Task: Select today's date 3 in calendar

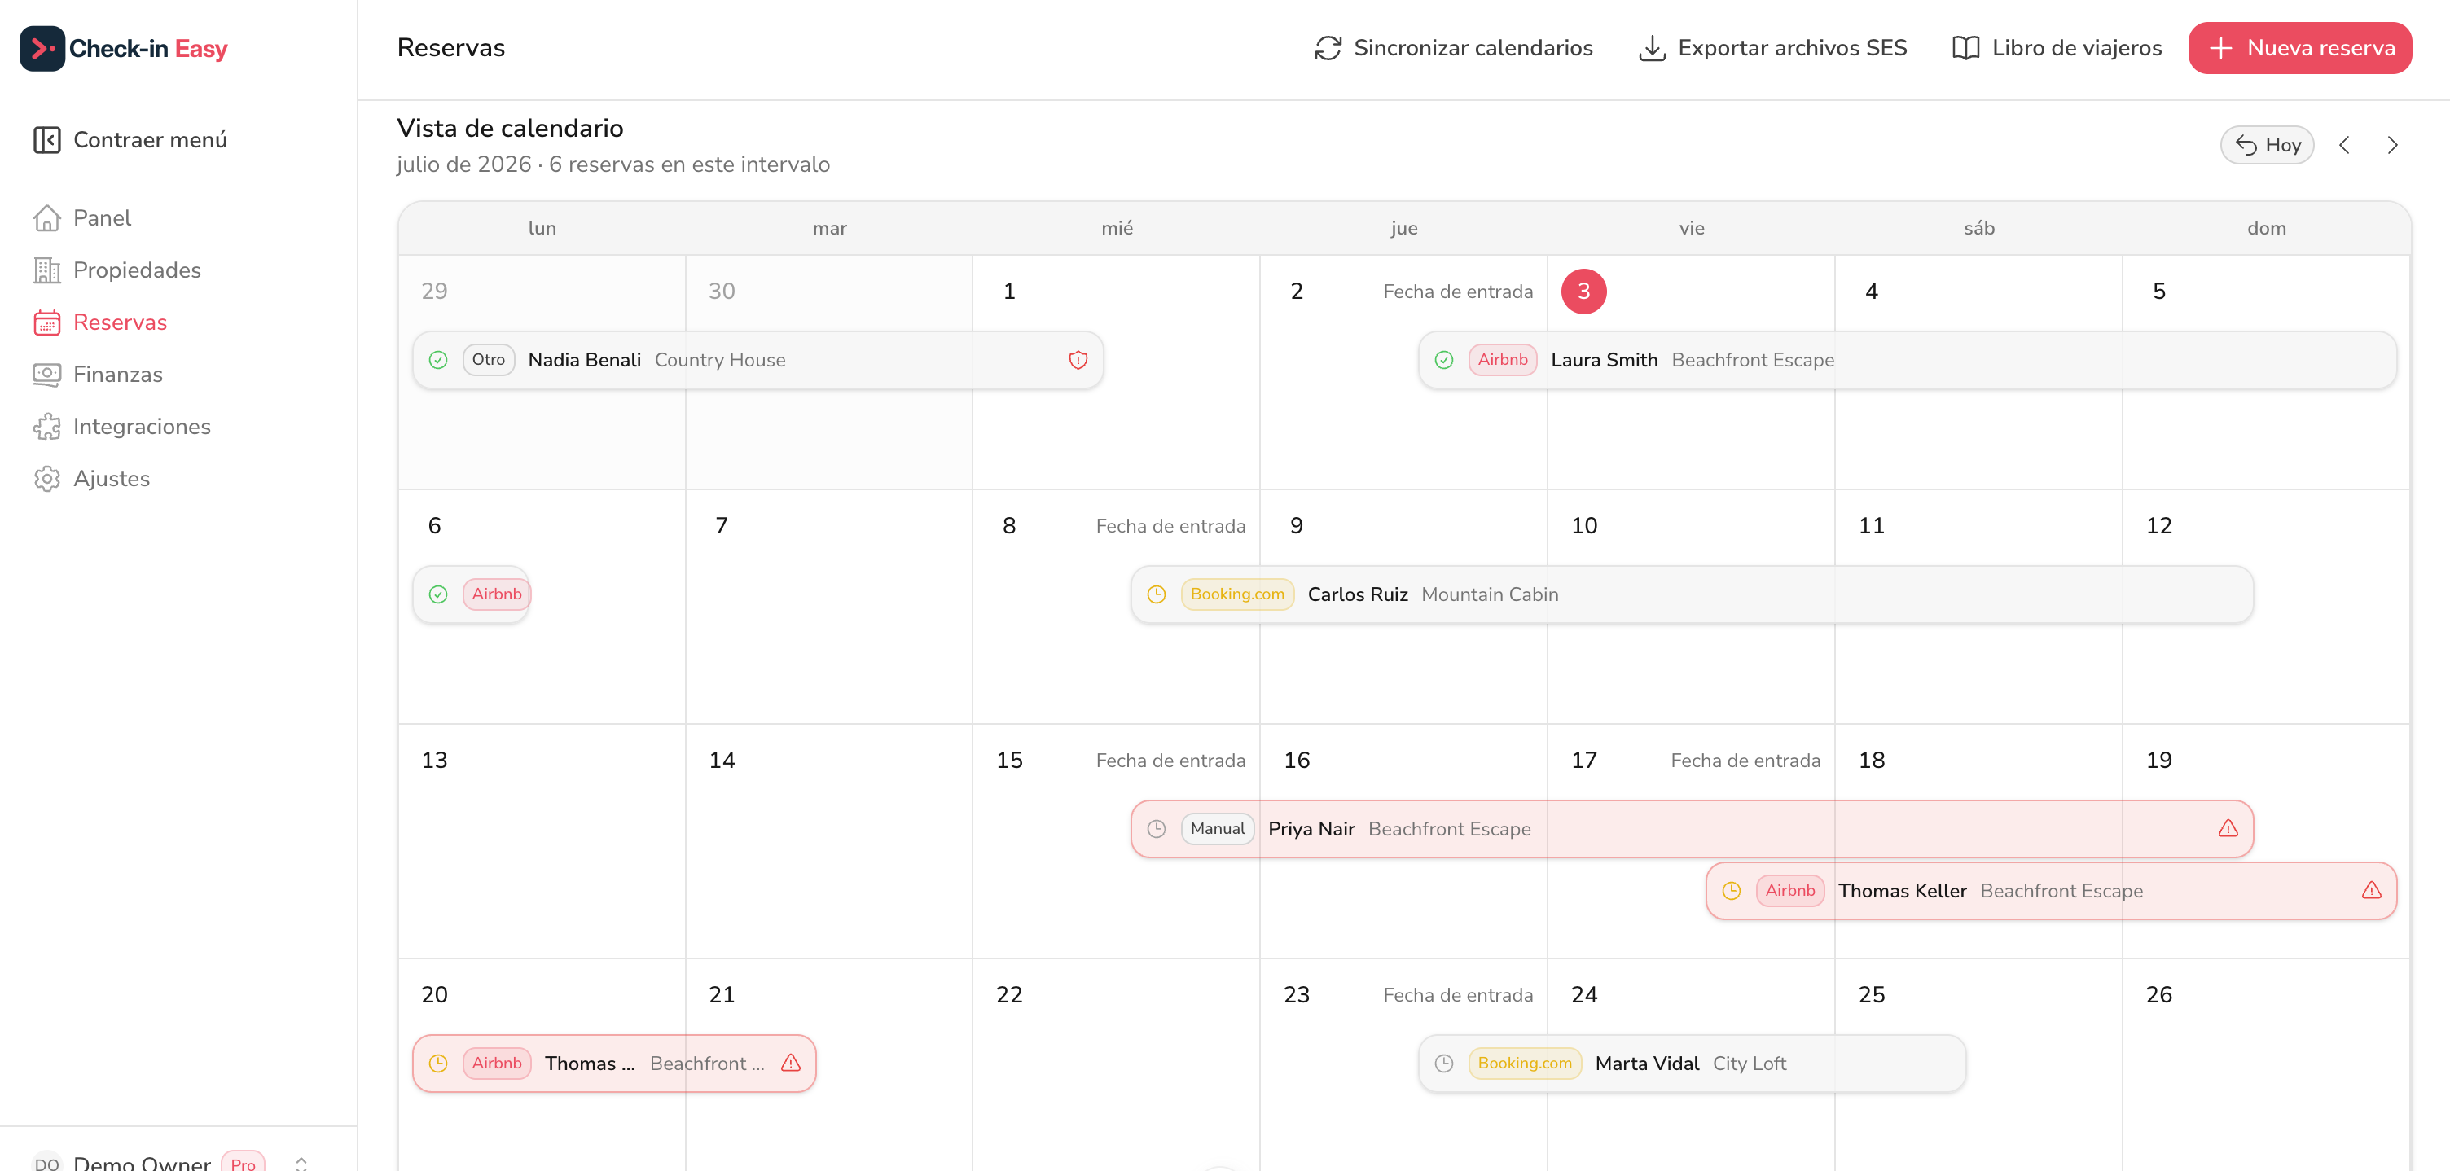Action: (1583, 291)
